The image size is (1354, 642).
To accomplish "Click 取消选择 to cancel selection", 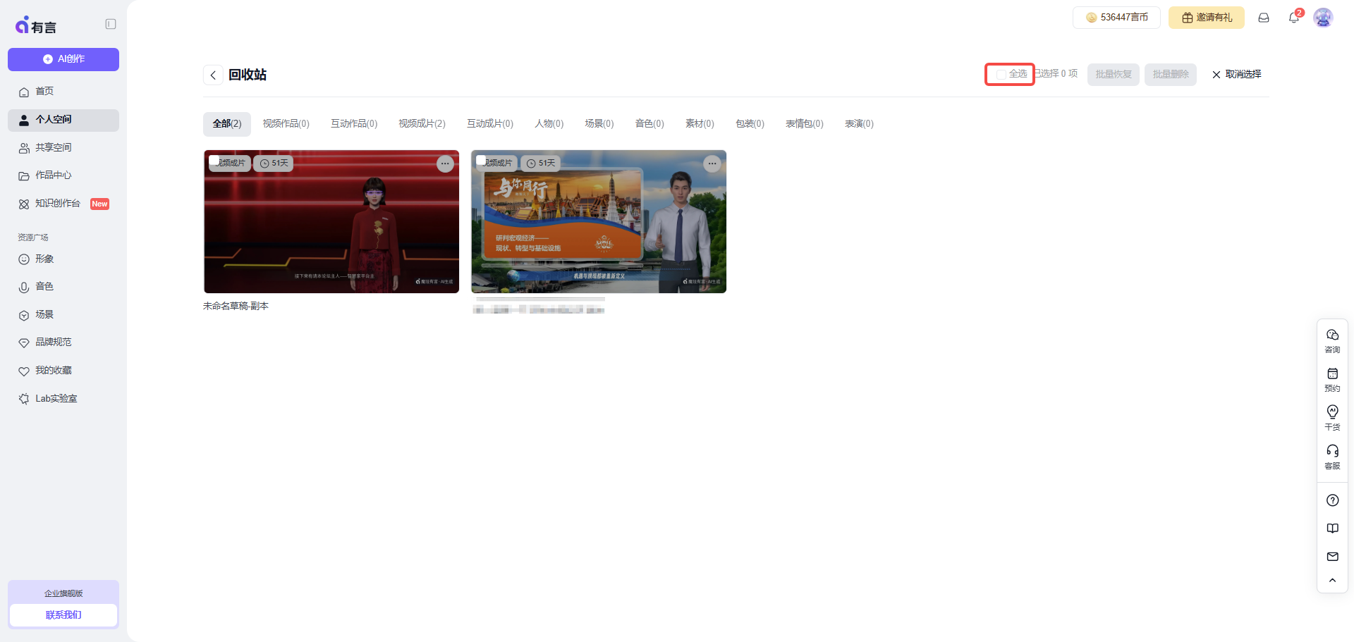I will click(x=1236, y=75).
